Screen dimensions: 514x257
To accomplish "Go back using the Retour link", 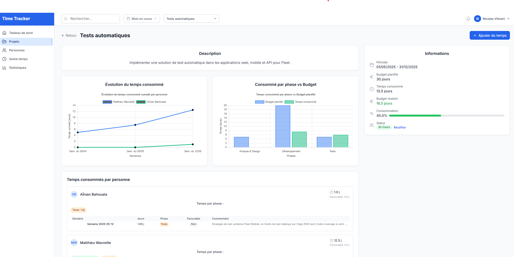I will 69,35.
